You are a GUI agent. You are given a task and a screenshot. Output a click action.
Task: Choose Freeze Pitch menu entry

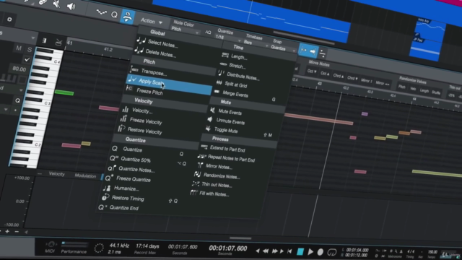pyautogui.click(x=149, y=92)
